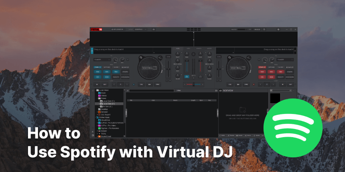The height and width of the screenshot is (172, 345).
Task: Click the folder tree scrollbar down arrow
Action: pos(125,136)
